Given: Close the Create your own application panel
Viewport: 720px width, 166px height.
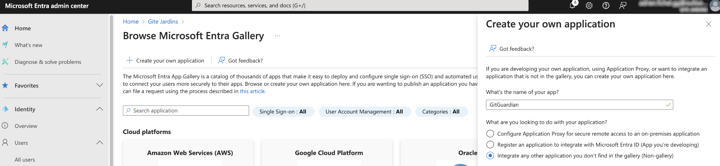Looking at the screenshot, I should (708, 24).
